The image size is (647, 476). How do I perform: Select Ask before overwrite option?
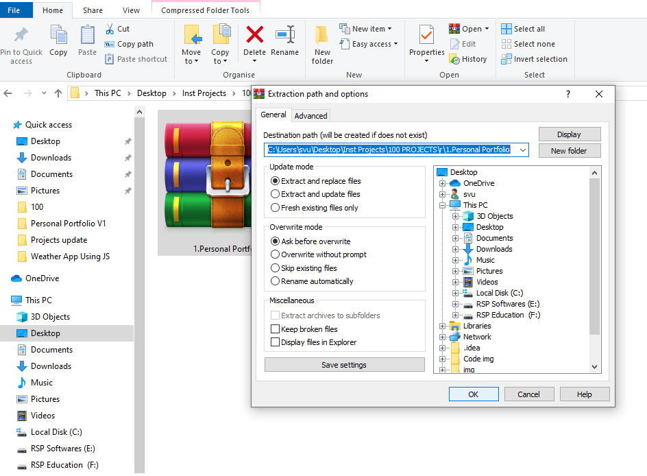tap(310, 241)
